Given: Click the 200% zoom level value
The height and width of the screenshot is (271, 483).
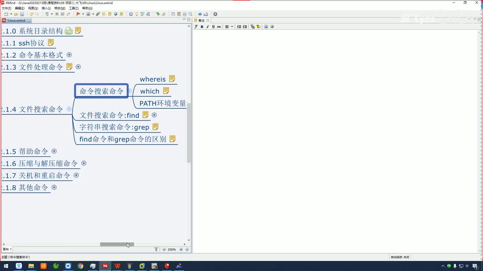Looking at the screenshot, I should 172,250.
